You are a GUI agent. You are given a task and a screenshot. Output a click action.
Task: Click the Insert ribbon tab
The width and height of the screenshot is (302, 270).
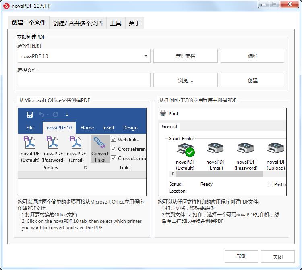pyautogui.click(x=108, y=128)
